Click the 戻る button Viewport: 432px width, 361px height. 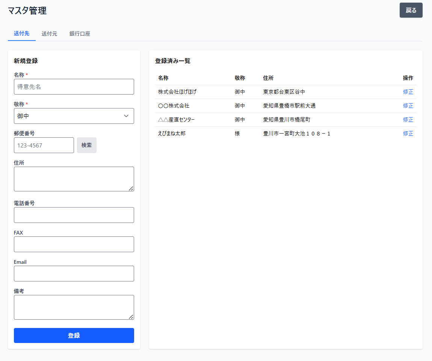[x=411, y=10]
